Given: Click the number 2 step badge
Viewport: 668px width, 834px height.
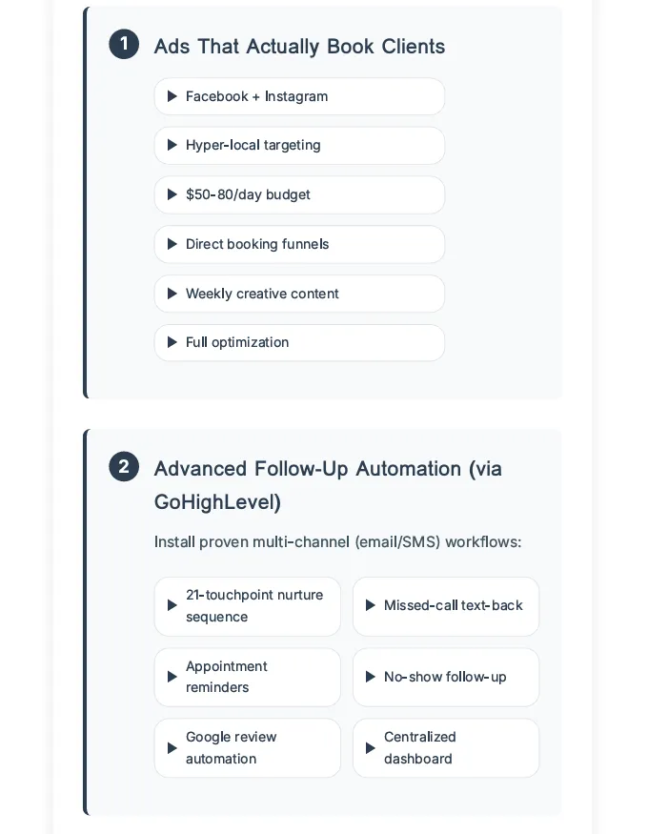Looking at the screenshot, I should 124,467.
